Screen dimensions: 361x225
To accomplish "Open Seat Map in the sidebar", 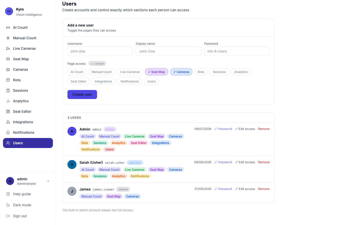I will (28, 59).
